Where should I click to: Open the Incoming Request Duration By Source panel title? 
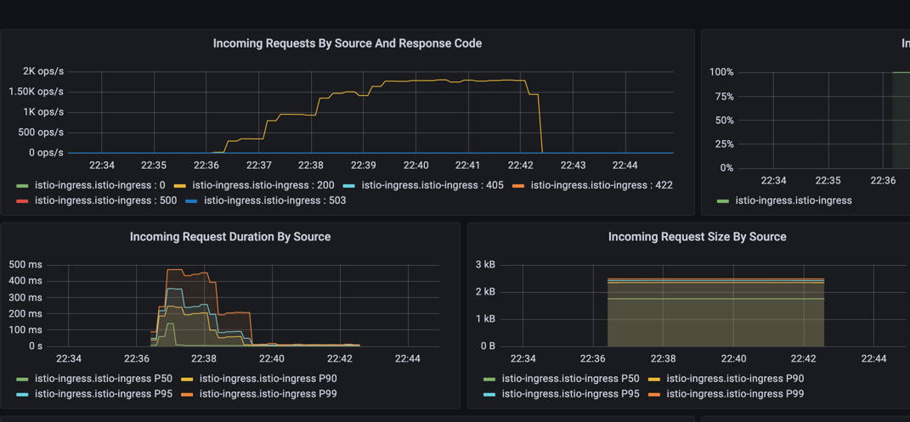(x=229, y=237)
